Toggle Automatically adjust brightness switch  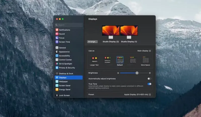click(149, 79)
